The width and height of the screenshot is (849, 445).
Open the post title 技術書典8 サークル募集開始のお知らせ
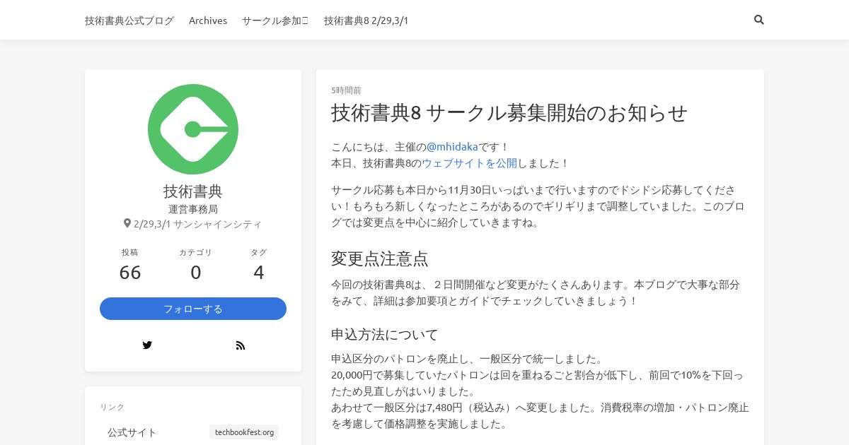tap(509, 113)
